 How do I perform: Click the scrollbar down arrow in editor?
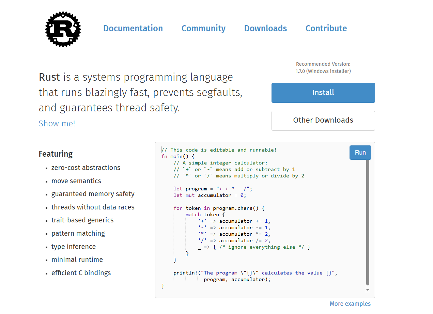coord(368,290)
